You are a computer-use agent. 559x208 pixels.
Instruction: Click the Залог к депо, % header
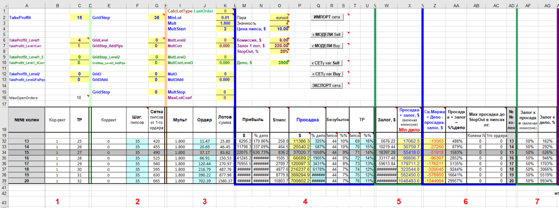click(548, 119)
